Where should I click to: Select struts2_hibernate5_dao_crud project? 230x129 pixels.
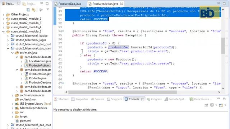(33, 125)
